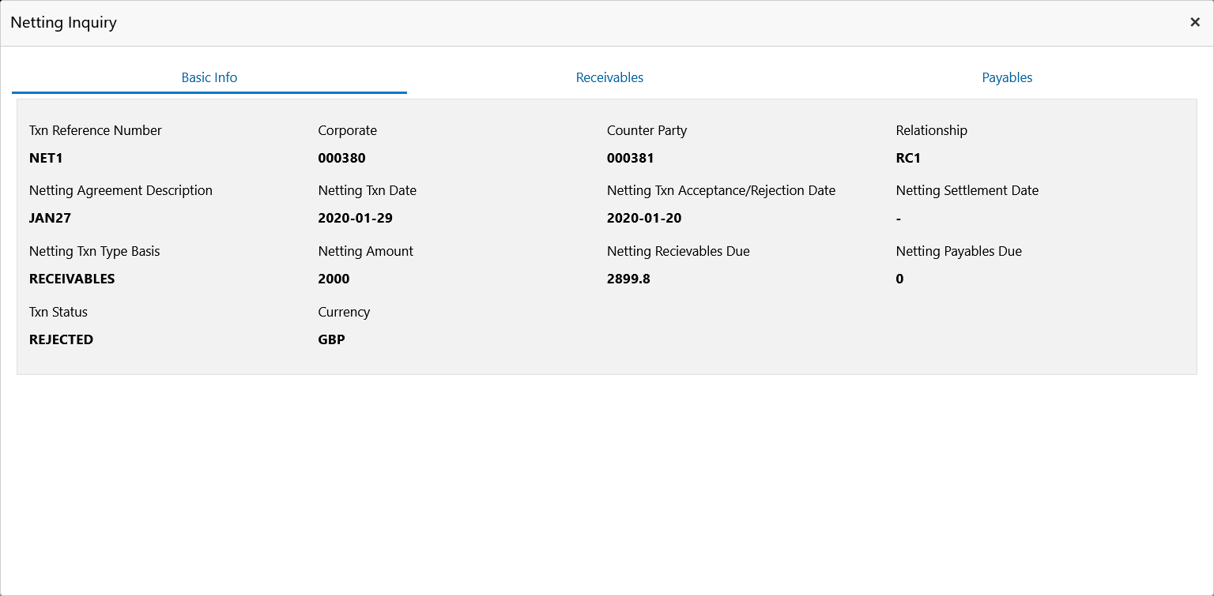Select agreement description value JAN27
This screenshot has width=1214, height=596.
click(x=51, y=218)
